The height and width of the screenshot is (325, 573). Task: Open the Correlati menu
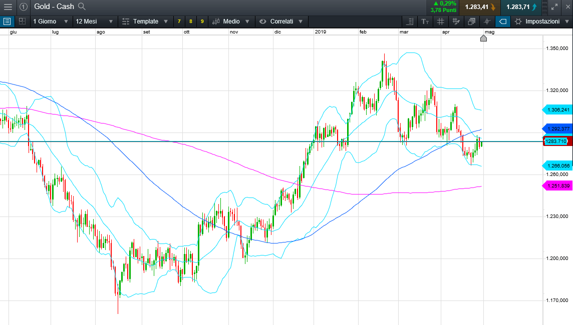(x=281, y=21)
